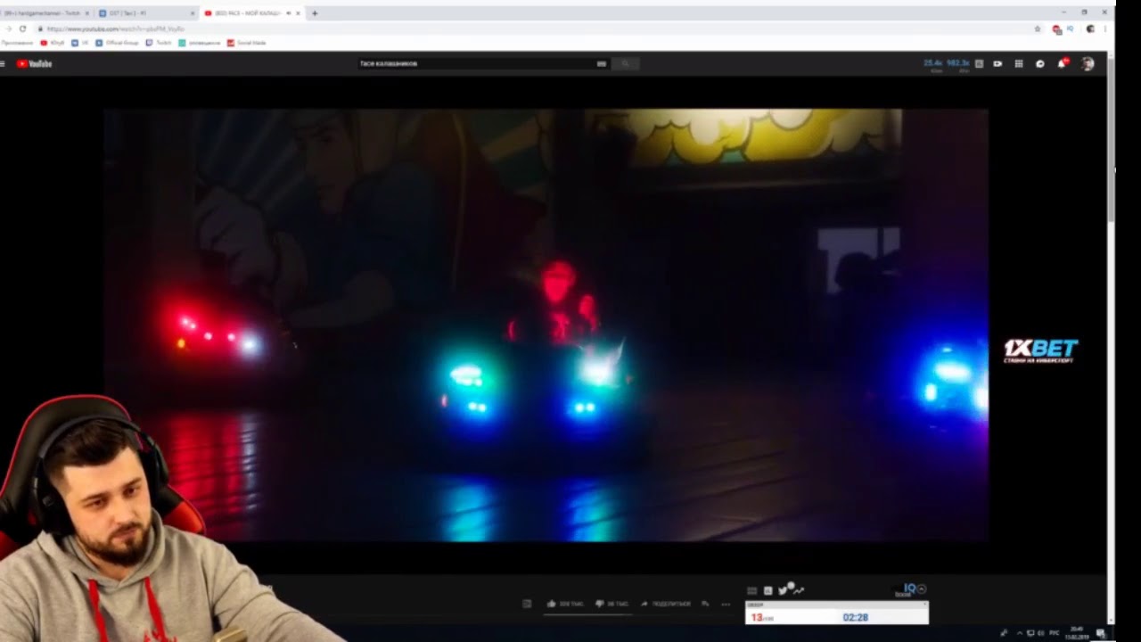Click the dislike thumbs-down button

point(612,604)
